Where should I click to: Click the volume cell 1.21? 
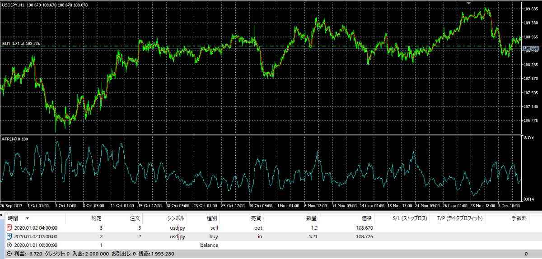(x=313, y=236)
